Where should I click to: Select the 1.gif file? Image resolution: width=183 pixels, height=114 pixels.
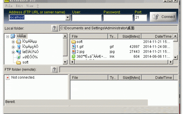80,47
